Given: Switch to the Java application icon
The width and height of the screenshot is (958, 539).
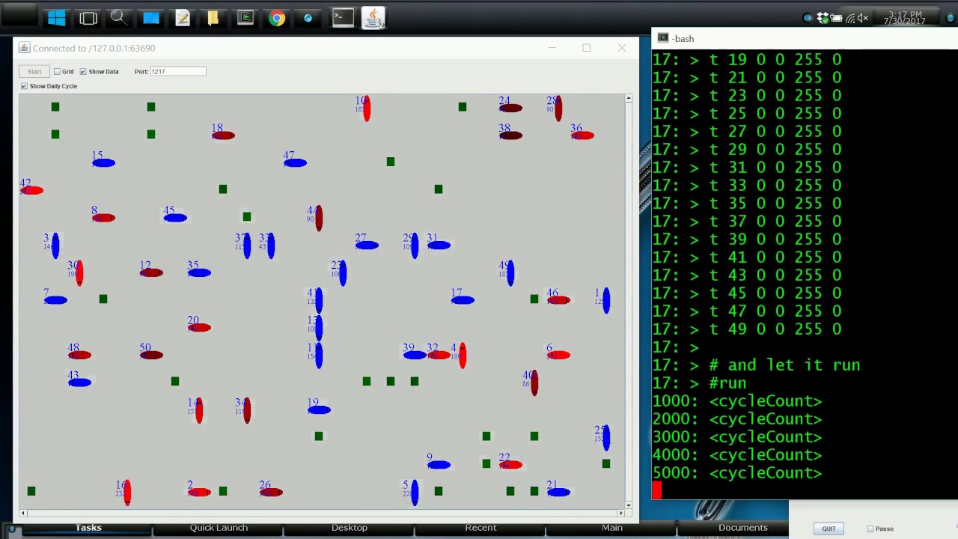Looking at the screenshot, I should tap(373, 18).
